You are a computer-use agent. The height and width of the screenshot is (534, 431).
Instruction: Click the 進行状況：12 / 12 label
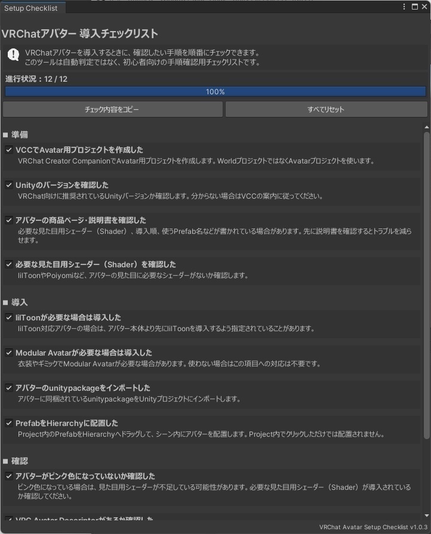click(x=36, y=79)
